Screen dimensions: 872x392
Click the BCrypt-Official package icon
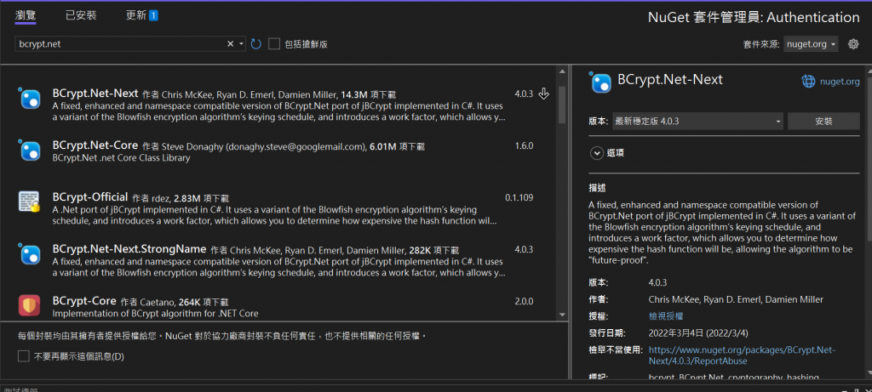[29, 202]
